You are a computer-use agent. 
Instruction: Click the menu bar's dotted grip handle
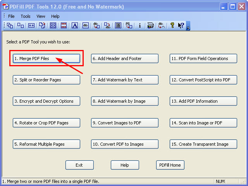[x=4, y=16]
